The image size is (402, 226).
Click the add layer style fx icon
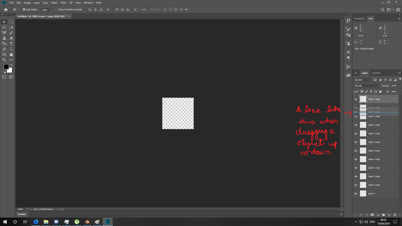pos(367,215)
